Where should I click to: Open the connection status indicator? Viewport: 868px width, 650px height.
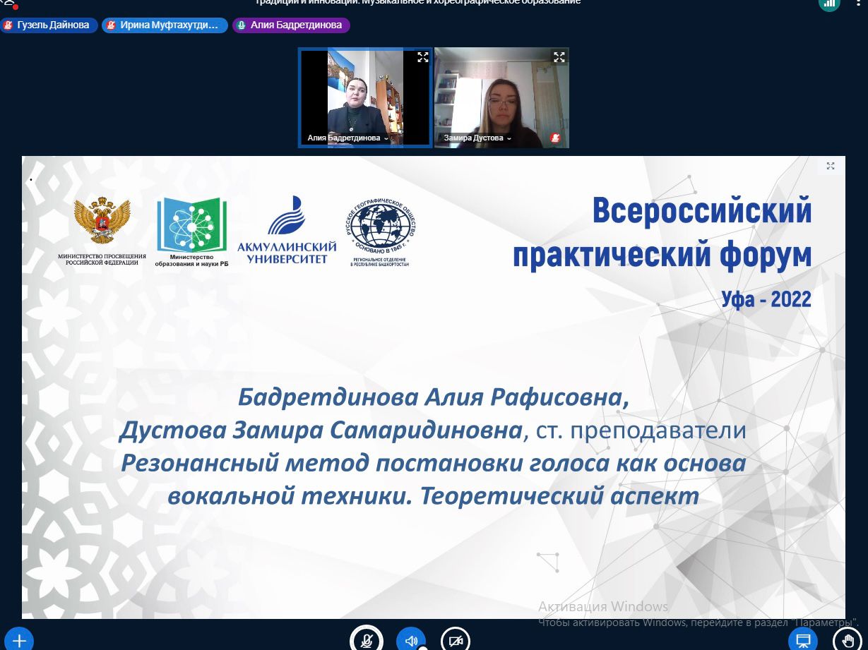point(829,4)
